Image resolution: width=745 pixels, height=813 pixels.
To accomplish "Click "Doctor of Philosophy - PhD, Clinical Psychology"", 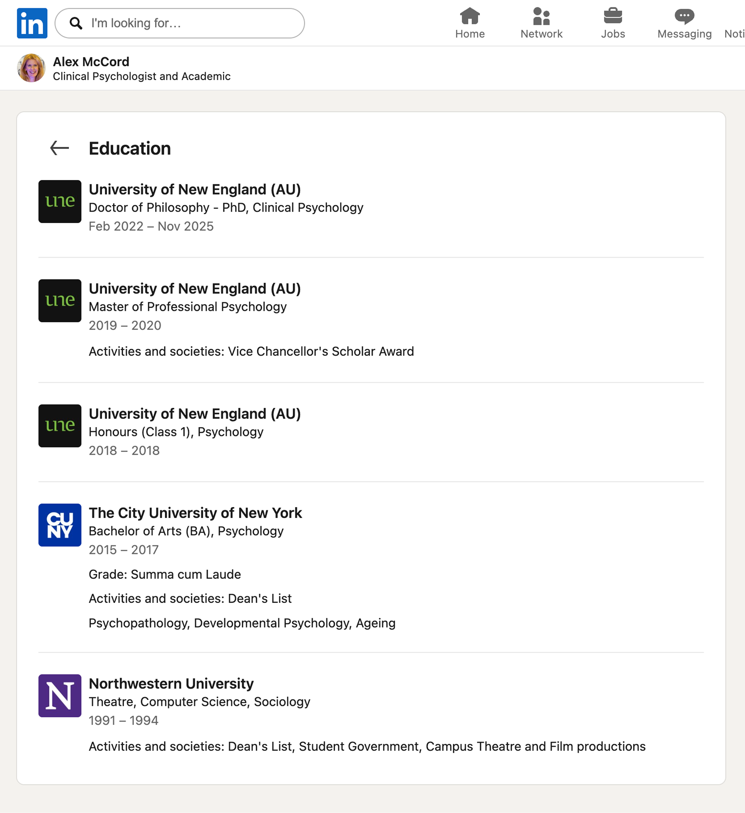I will click(x=226, y=207).
